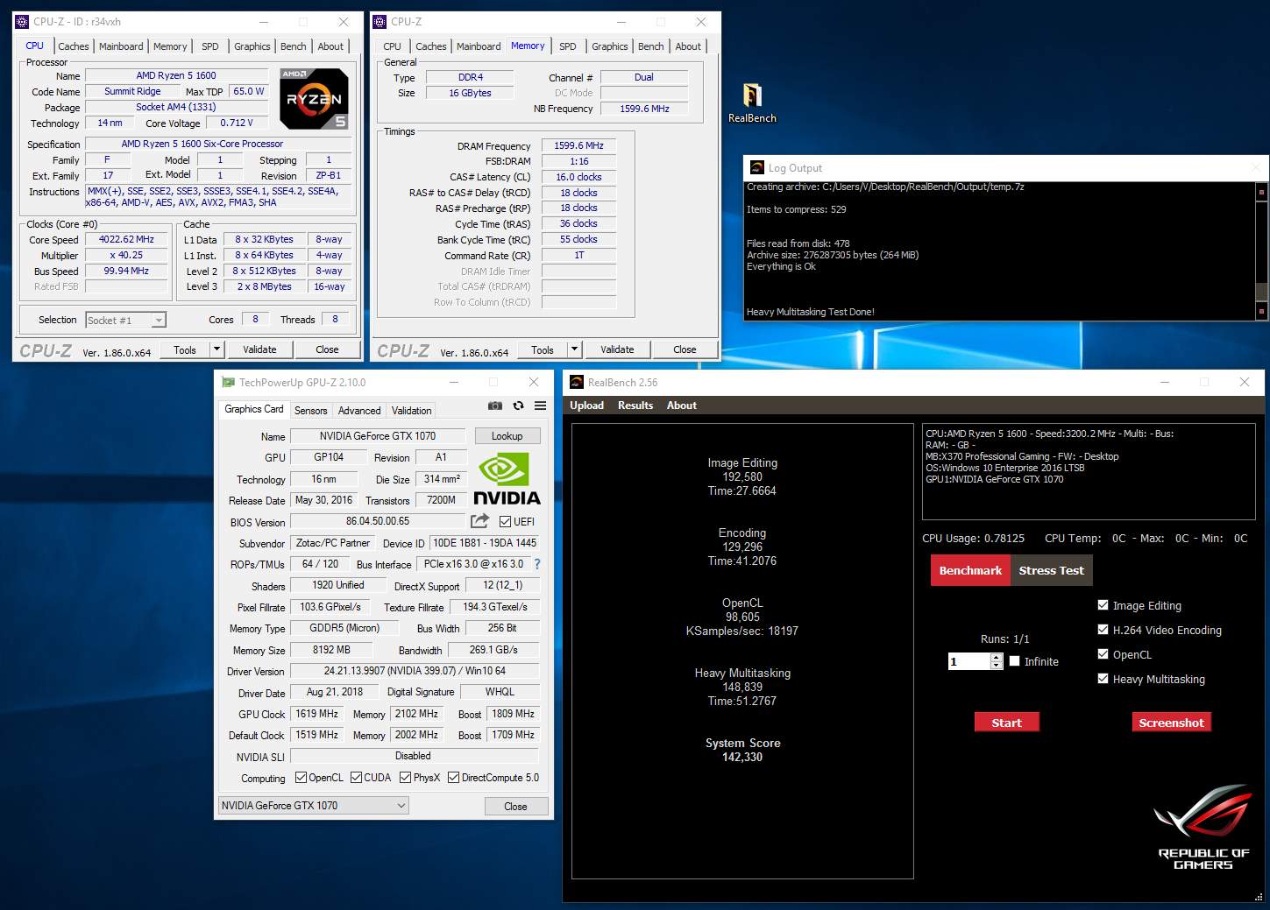Click the Bus Interface question mark icon

(537, 564)
